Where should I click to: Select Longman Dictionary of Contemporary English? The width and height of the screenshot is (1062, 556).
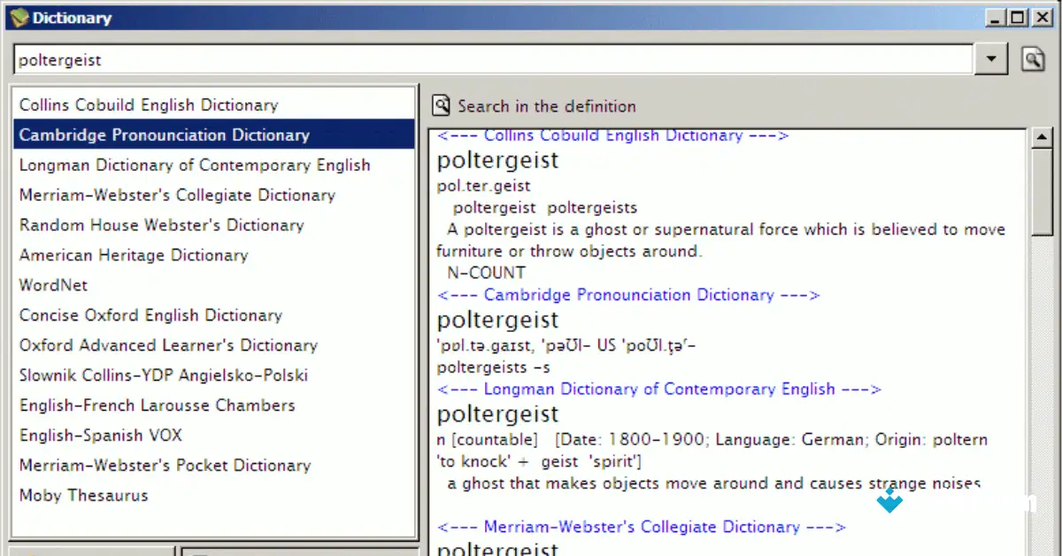click(194, 165)
